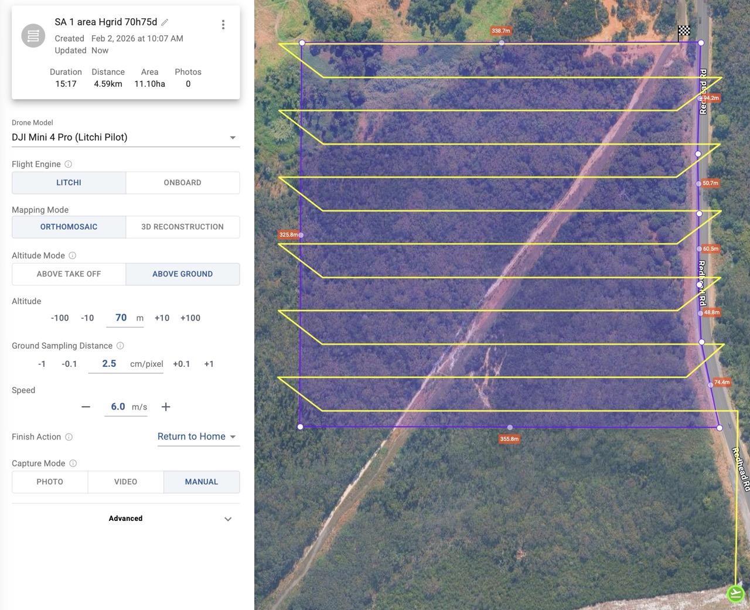Click the Altitude Mode info icon

[x=73, y=255]
